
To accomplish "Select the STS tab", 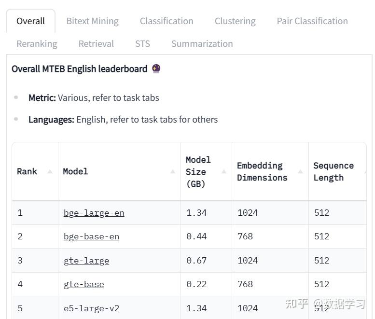I will (142, 43).
